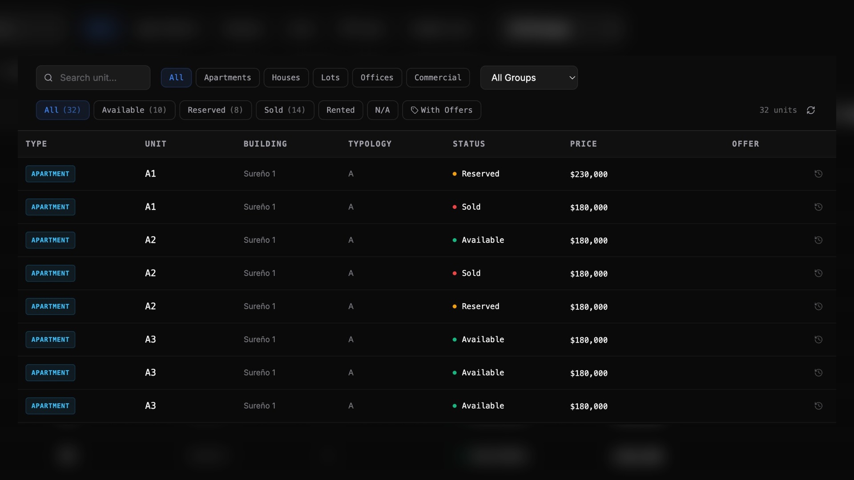Expand the All Groups dropdown
This screenshot has height=480, width=854.
coord(529,78)
